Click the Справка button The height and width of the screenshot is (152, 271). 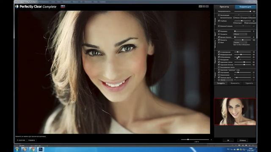[32, 140]
